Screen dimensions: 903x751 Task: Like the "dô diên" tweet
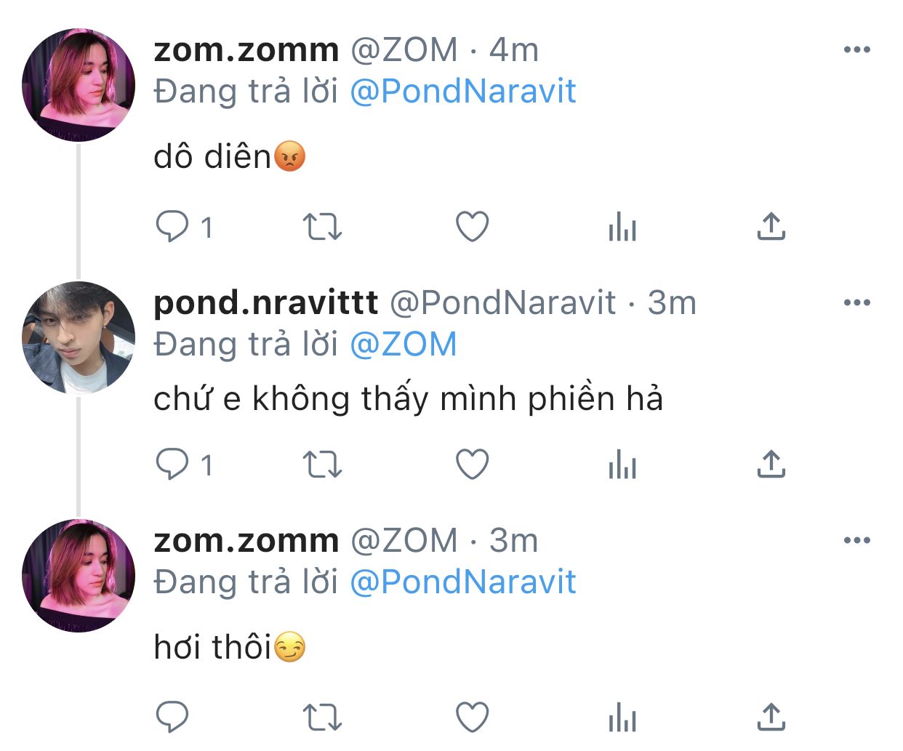coord(473,227)
